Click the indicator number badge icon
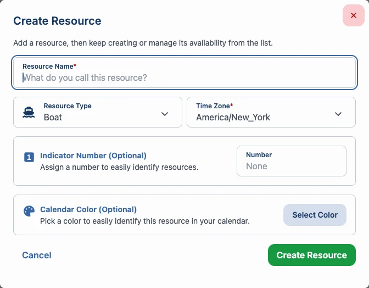This screenshot has width=369, height=288. [x=29, y=157]
